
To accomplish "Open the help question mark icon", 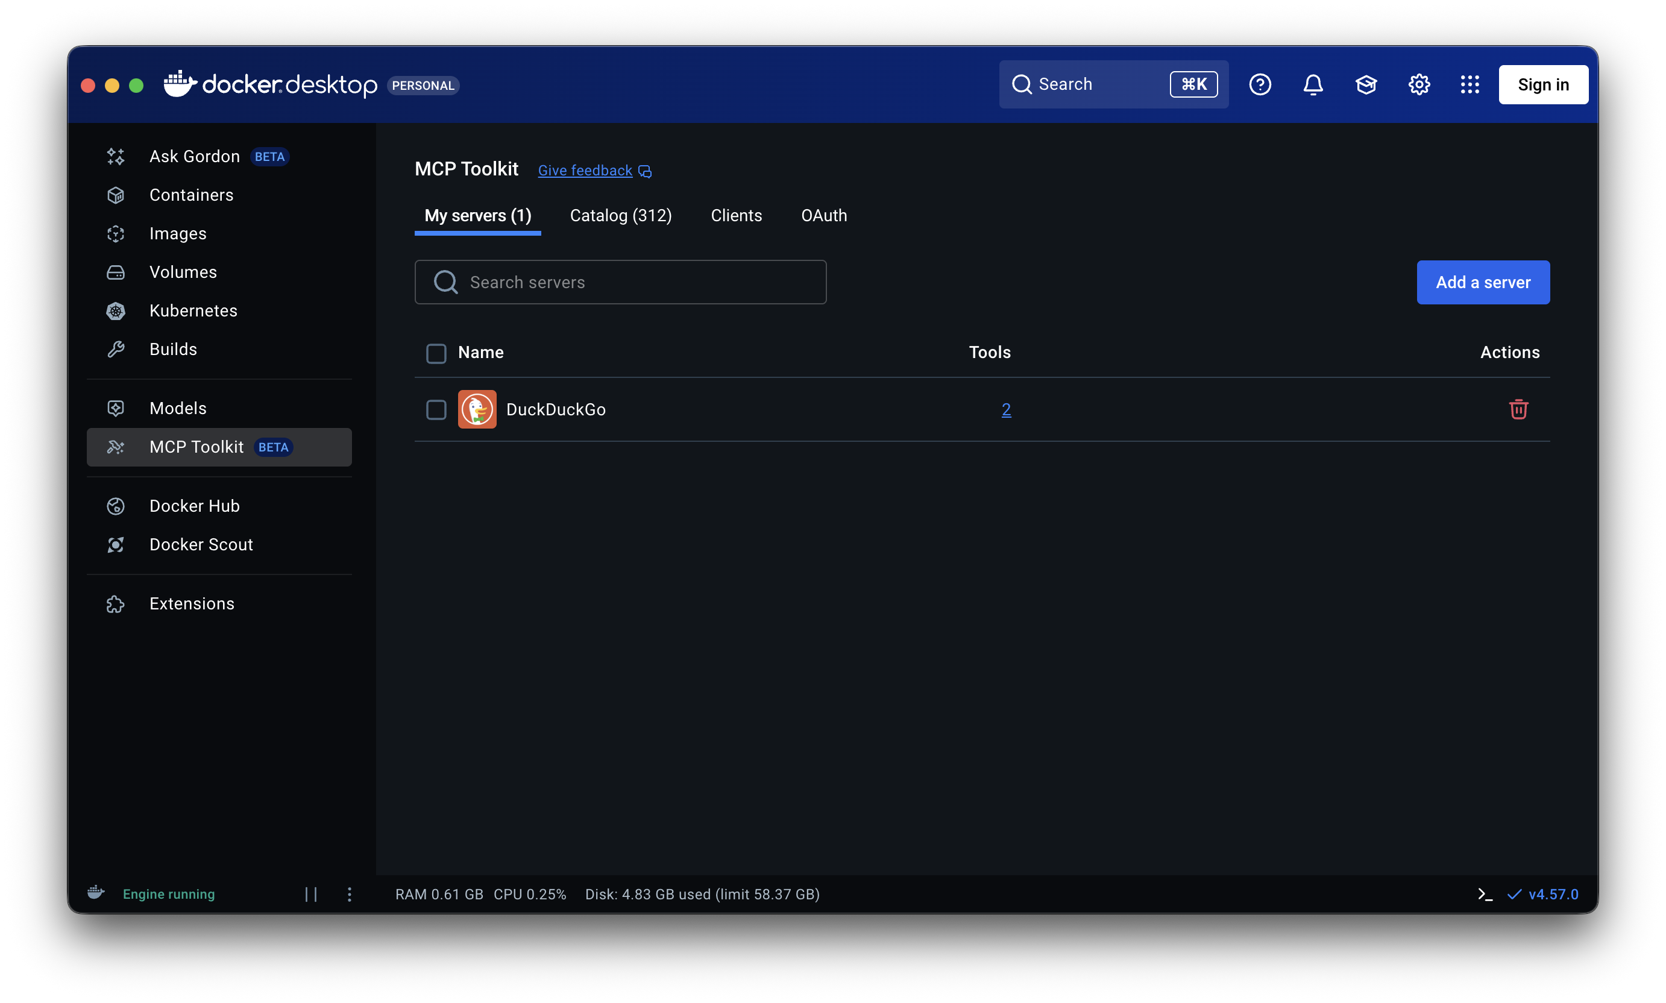I will [1260, 84].
